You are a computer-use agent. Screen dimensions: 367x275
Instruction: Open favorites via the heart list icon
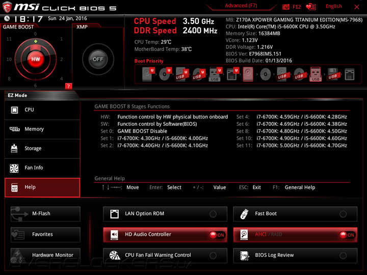click(x=311, y=7)
